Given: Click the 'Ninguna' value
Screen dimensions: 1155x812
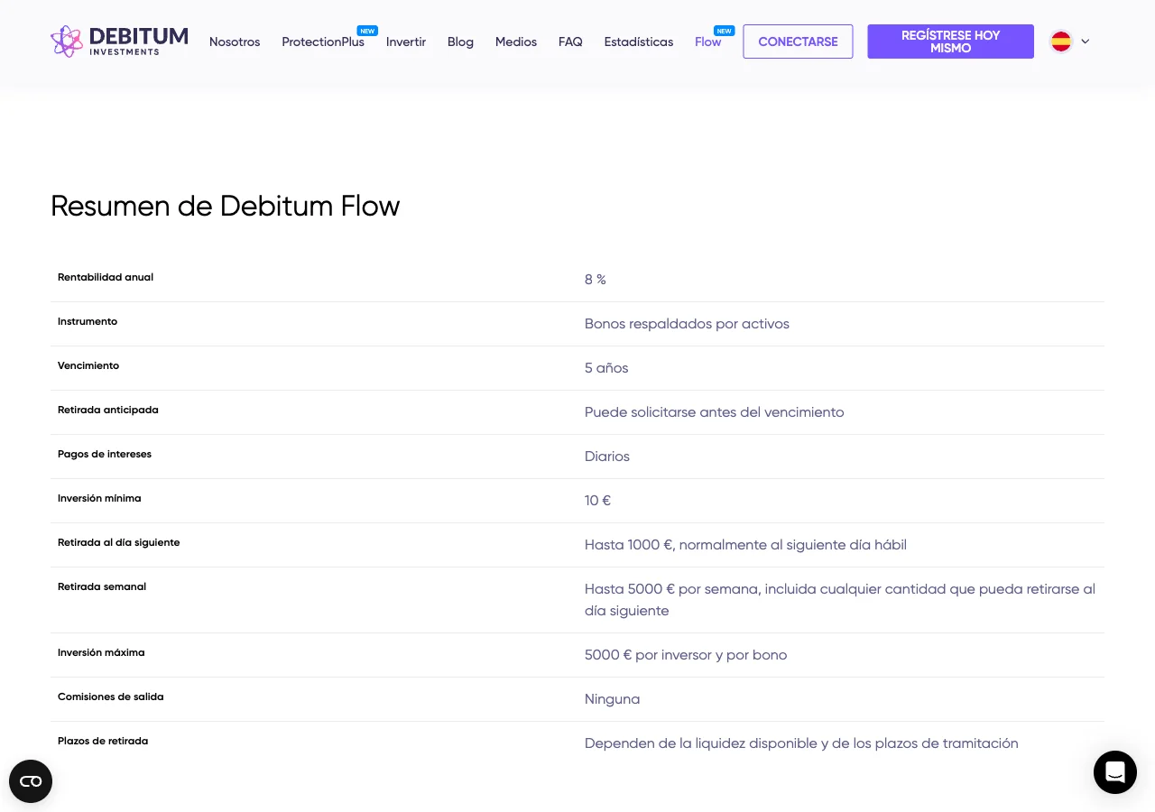Looking at the screenshot, I should coord(612,699).
